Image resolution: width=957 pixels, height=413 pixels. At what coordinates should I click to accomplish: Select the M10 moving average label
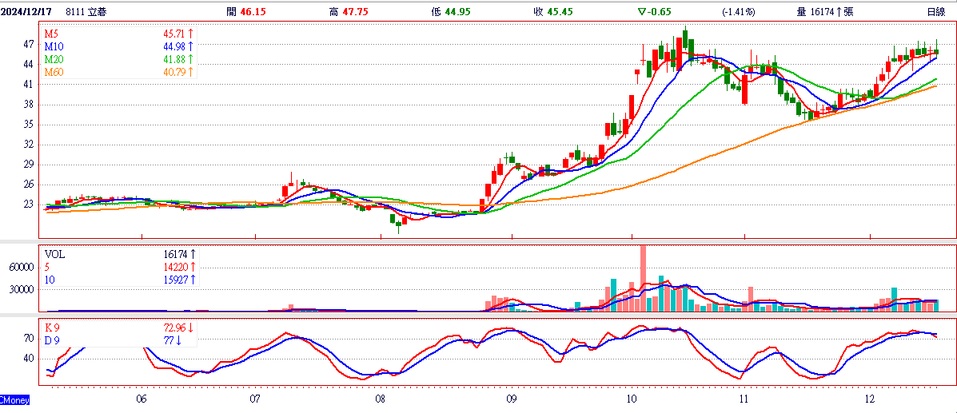tap(54, 46)
